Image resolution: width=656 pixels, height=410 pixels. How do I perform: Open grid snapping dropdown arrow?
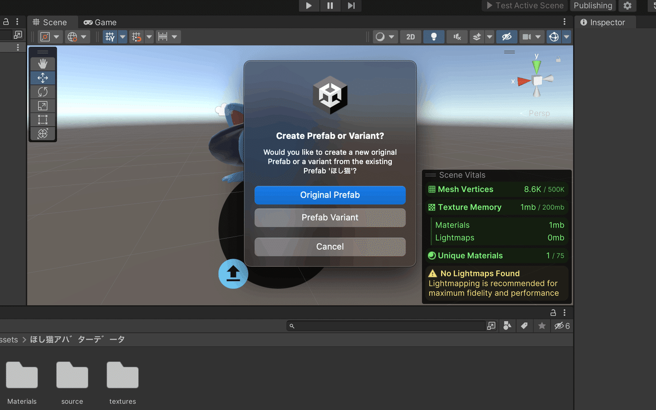coord(122,37)
